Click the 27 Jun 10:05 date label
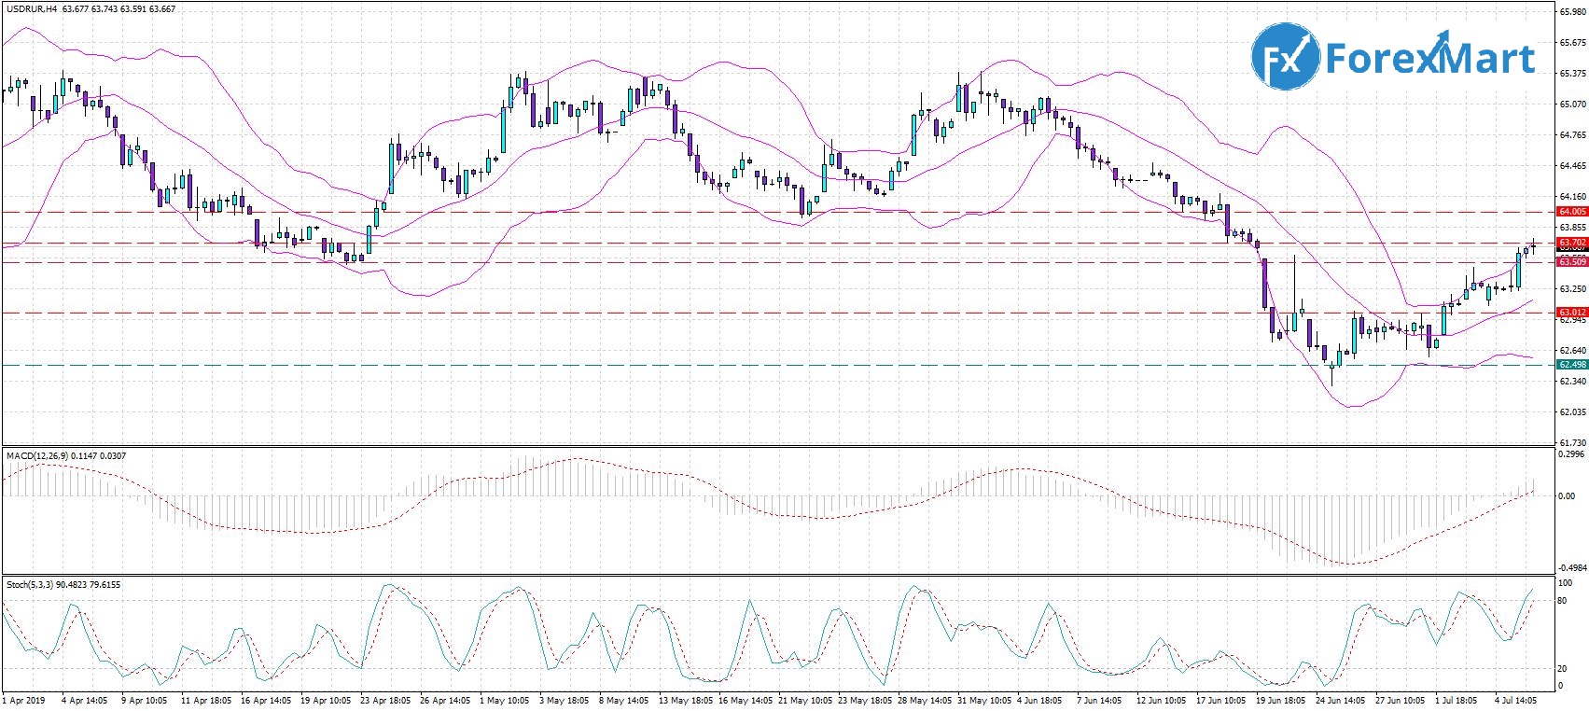This screenshot has height=711, width=1589. coord(1401,701)
